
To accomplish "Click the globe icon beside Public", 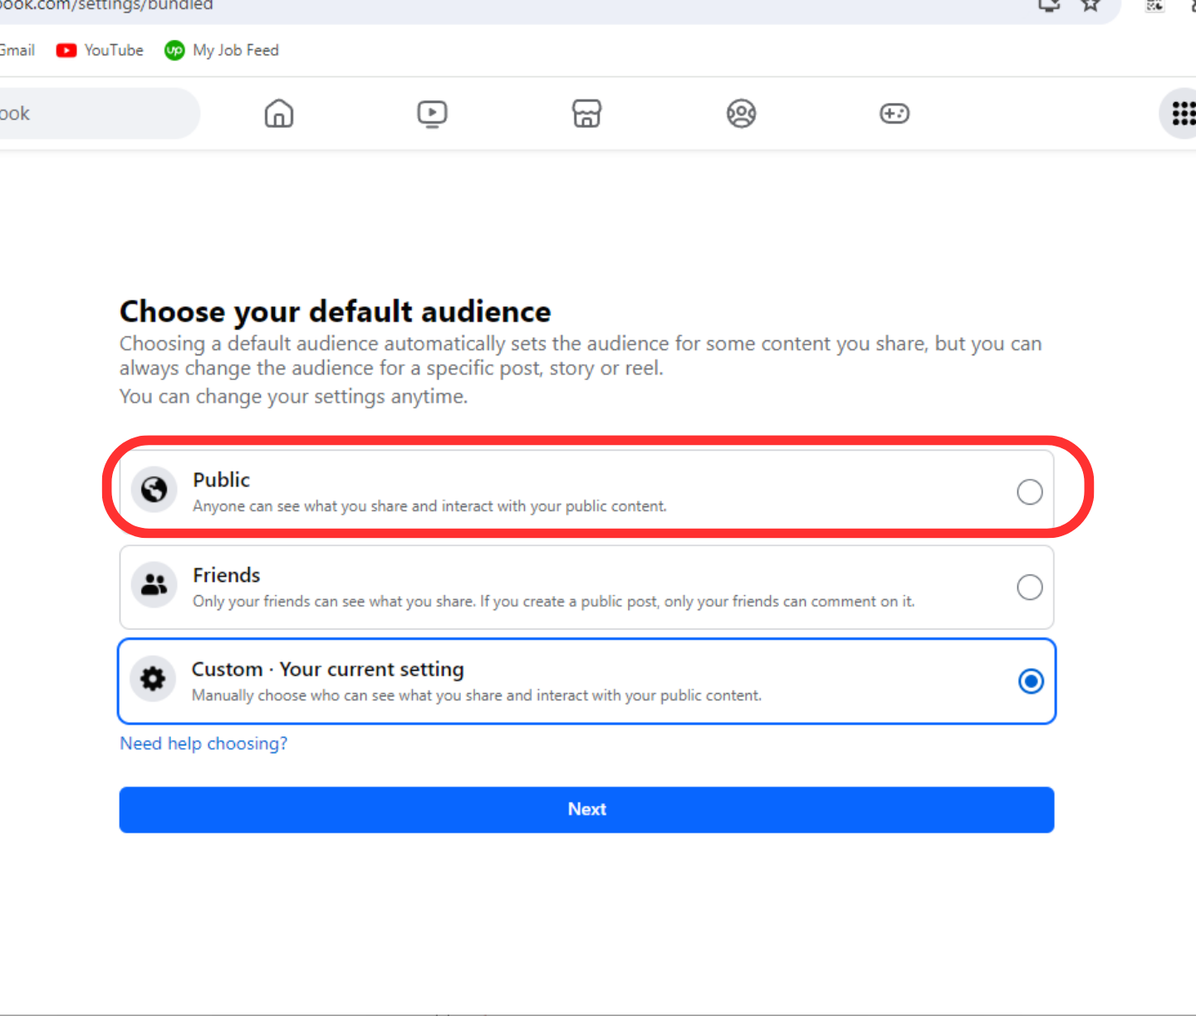I will click(x=154, y=490).
